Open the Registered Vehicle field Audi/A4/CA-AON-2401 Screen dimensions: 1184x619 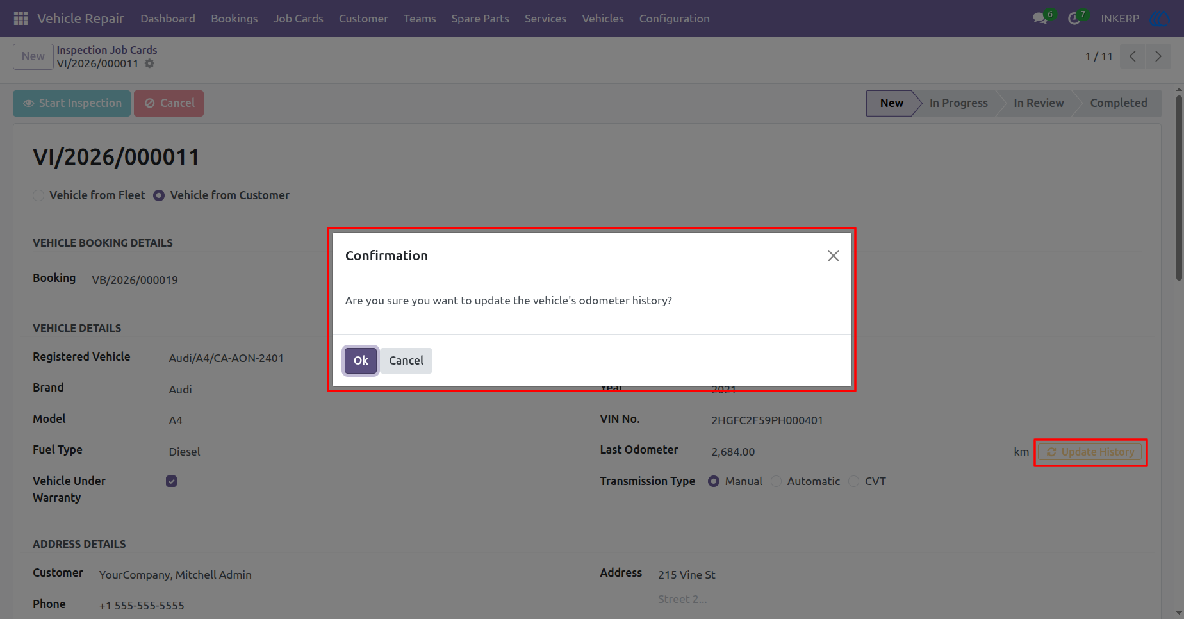(226, 358)
